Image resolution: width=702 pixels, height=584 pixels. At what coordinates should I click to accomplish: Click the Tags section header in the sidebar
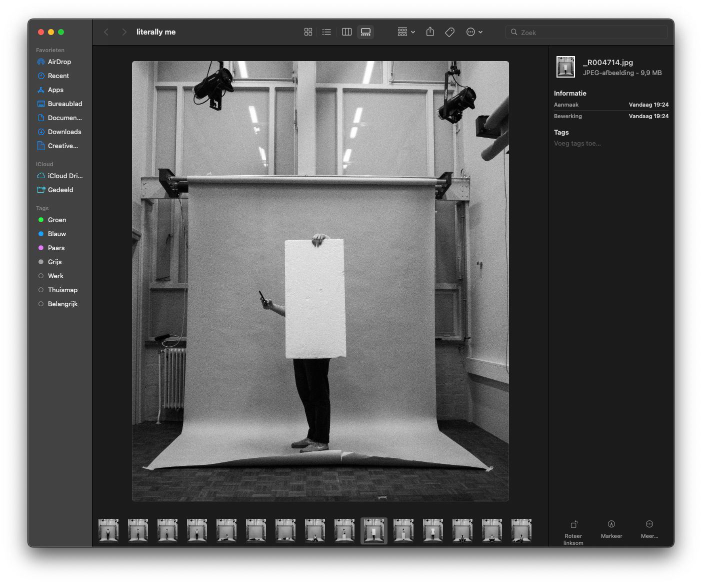pos(42,208)
